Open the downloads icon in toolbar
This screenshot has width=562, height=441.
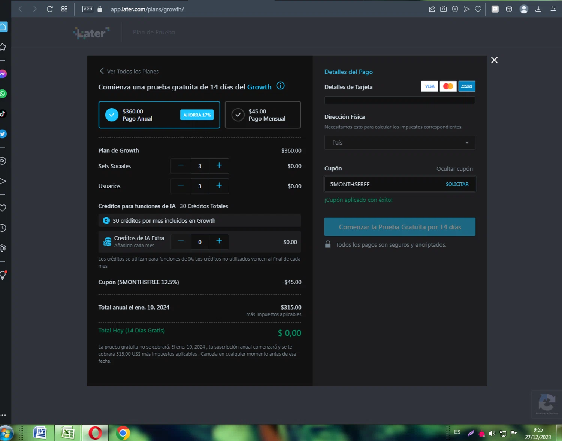[x=538, y=9]
